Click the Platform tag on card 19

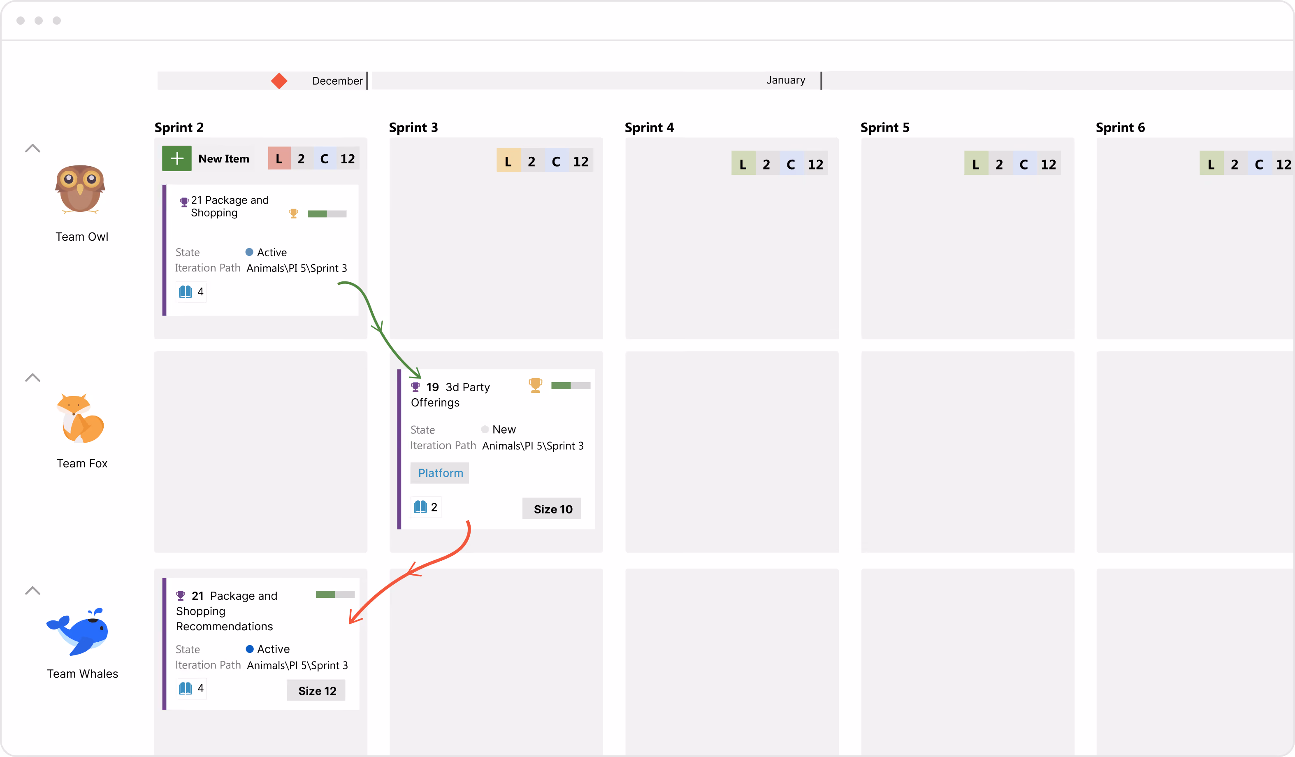tap(440, 473)
